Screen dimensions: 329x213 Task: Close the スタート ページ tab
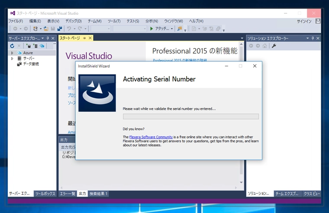point(90,38)
